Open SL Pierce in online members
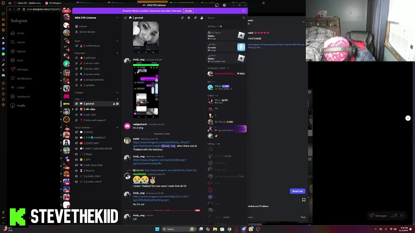Image resolution: width=415 pixels, height=233 pixels. pos(227,122)
